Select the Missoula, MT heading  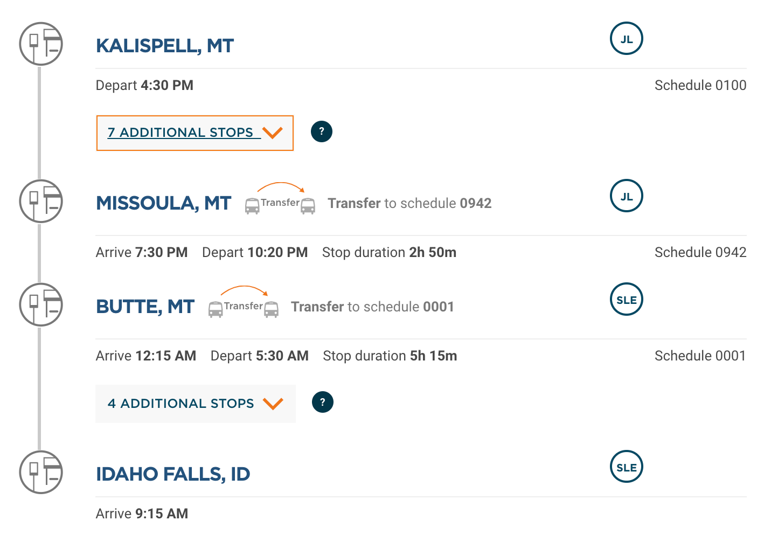pos(164,203)
